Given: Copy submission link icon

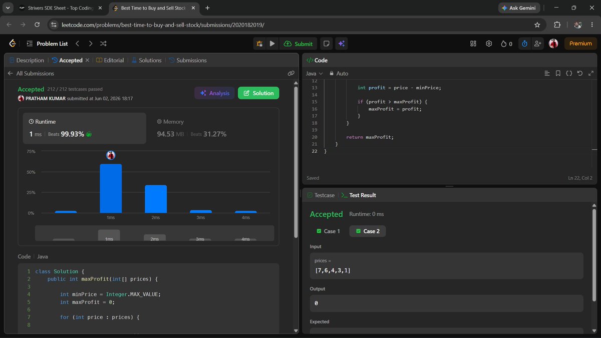Looking at the screenshot, I should coord(291,73).
